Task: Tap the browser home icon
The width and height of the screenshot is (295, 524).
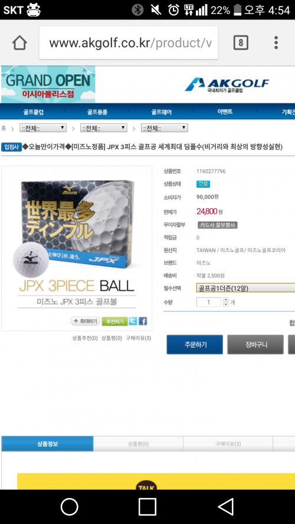Action: click(19, 42)
